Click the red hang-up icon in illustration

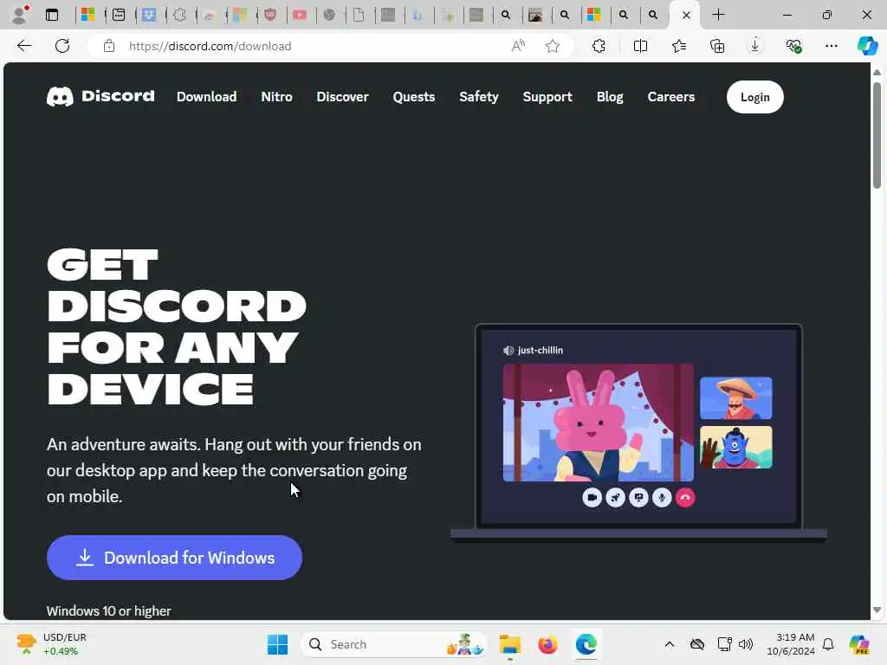pos(685,498)
